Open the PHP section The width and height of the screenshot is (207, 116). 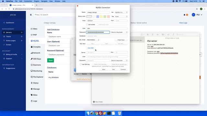[34, 35]
